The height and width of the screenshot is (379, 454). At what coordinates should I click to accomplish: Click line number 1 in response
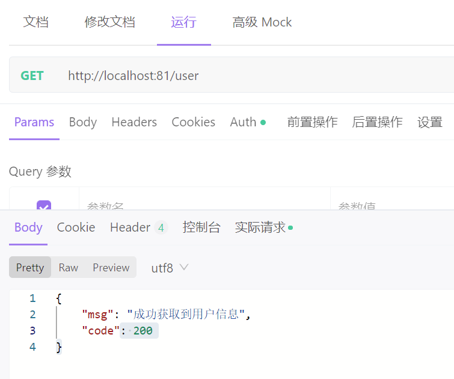coord(32,298)
